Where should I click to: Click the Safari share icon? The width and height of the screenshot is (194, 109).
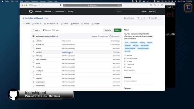tap(155, 5)
